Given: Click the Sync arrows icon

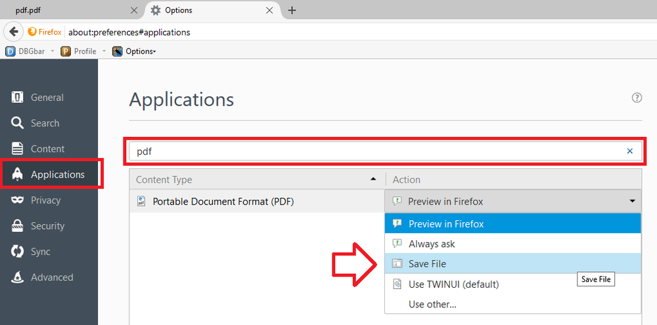Looking at the screenshot, I should [17, 252].
